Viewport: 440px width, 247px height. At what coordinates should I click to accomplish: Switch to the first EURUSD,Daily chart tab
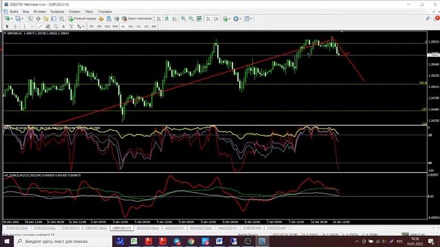point(17,228)
